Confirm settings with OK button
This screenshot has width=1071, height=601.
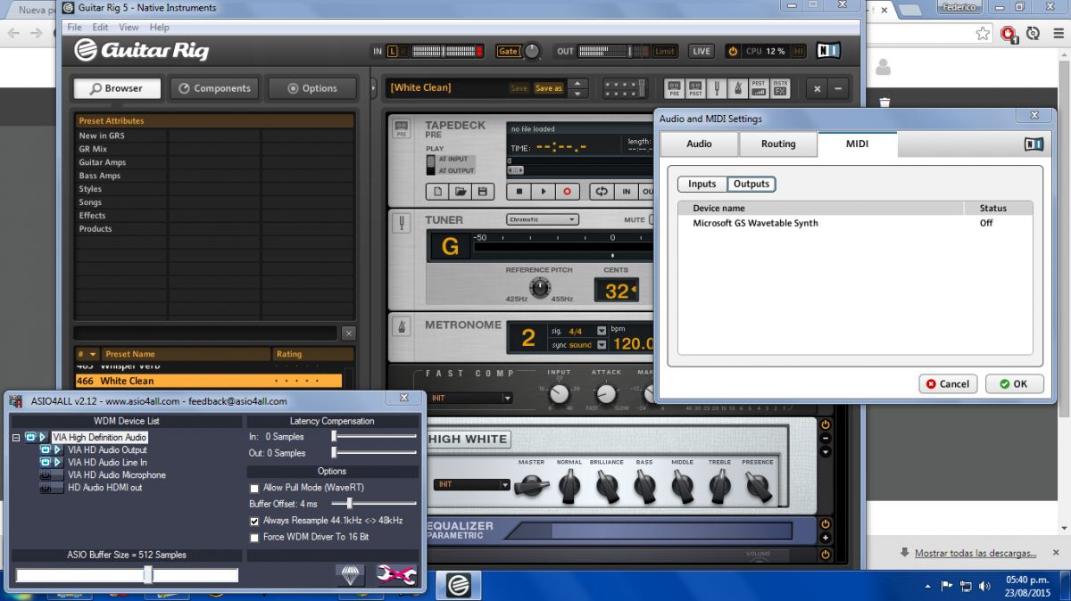(1014, 384)
